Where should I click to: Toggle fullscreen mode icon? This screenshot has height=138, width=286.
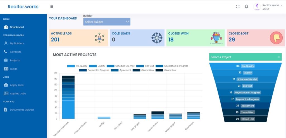[238, 7]
